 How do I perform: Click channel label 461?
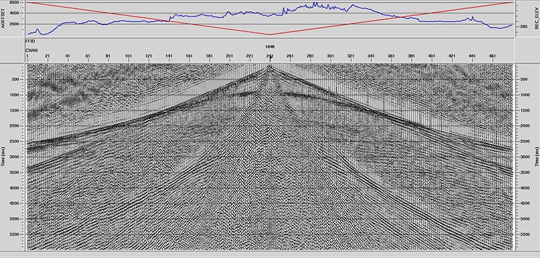[493, 56]
